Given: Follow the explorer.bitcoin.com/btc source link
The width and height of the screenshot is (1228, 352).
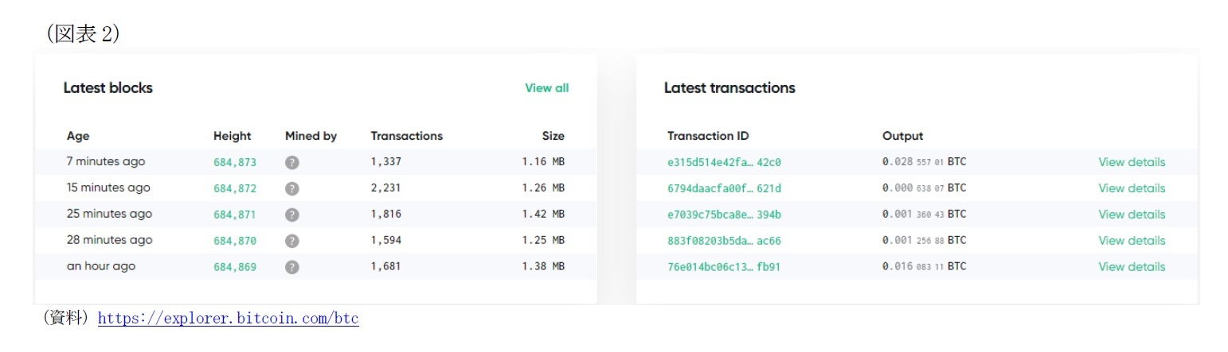Looking at the screenshot, I should tap(228, 319).
